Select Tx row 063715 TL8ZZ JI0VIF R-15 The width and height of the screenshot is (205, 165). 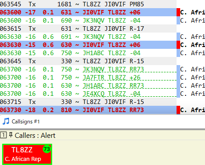coord(88,102)
